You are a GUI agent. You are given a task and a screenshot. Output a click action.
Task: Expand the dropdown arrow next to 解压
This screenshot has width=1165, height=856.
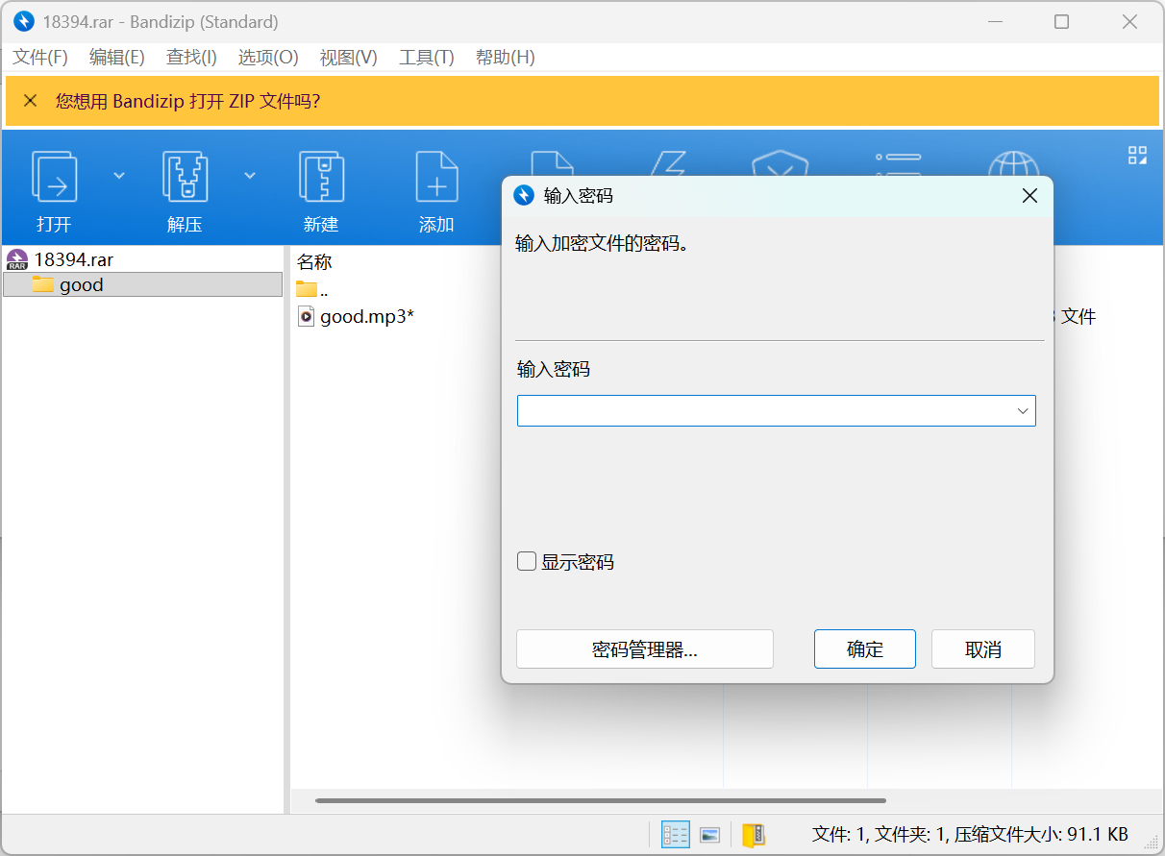point(250,175)
